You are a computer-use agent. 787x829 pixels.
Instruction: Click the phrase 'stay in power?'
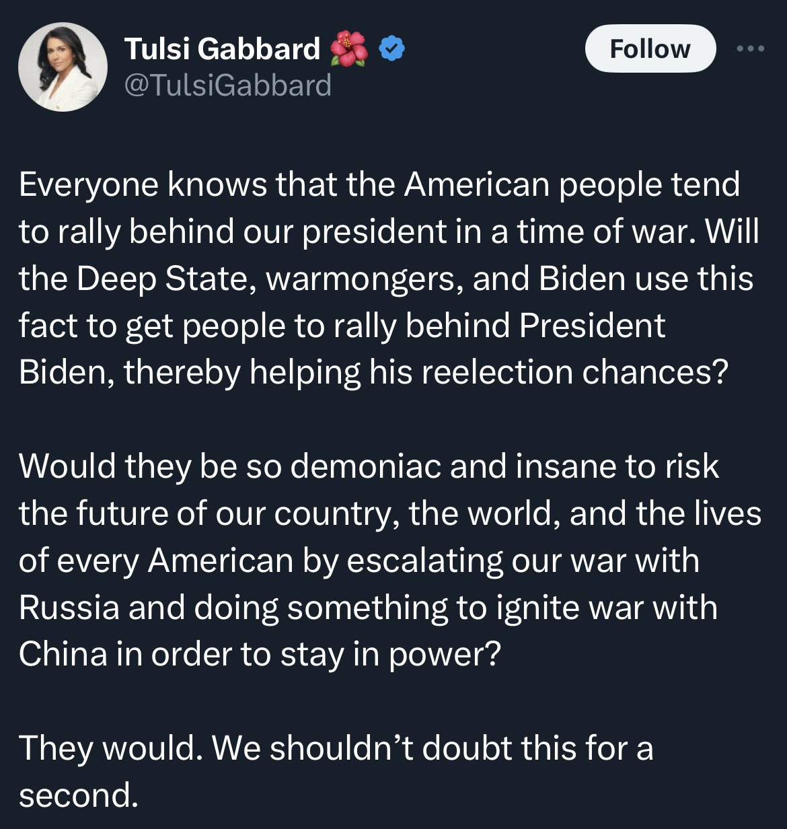(391, 654)
